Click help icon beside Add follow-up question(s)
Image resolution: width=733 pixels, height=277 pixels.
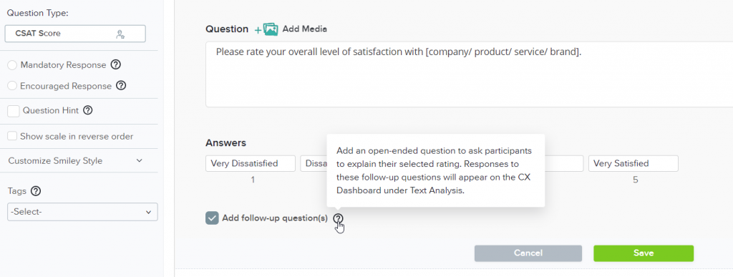(338, 218)
